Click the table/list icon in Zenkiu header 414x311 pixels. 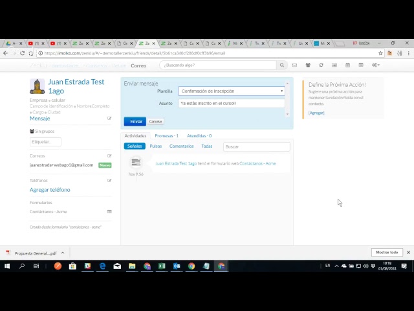coord(361,65)
